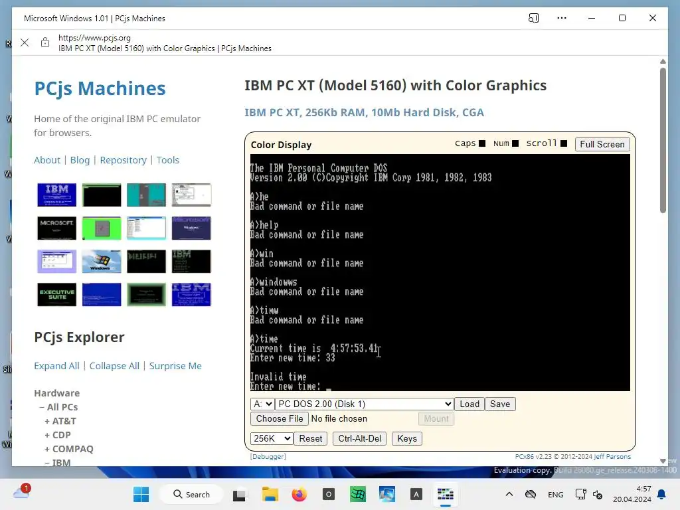Screen dimensions: 680x510
Task: Show hidden tray icons chevron
Action: click(509, 494)
